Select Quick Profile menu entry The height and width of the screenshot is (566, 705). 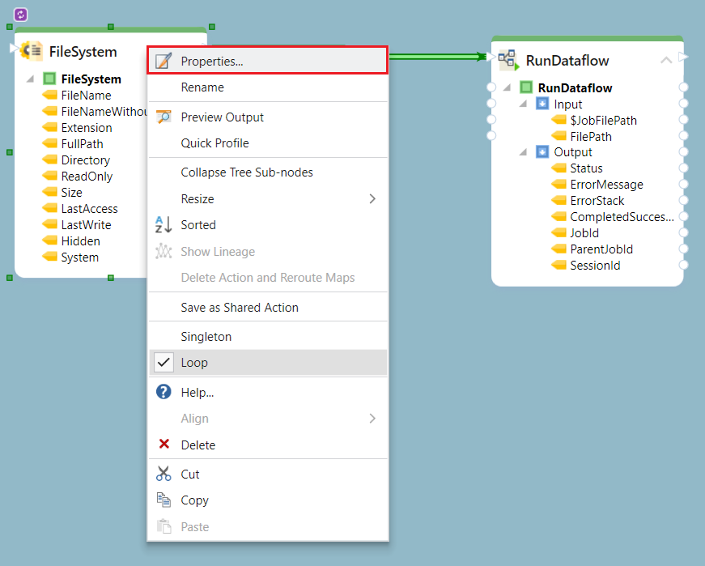coord(214,143)
